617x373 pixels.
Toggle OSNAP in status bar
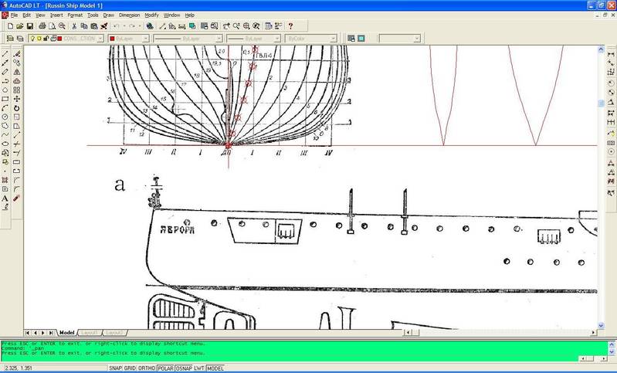coord(183,368)
